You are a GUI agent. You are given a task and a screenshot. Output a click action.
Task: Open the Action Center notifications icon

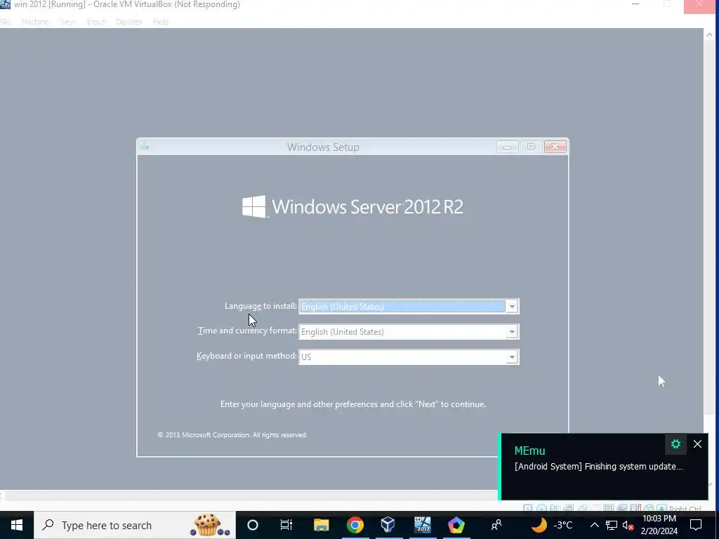[x=696, y=525]
